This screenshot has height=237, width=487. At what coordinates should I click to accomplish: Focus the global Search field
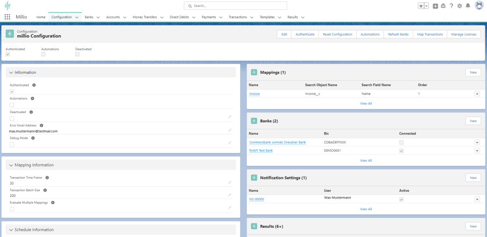(235, 6)
